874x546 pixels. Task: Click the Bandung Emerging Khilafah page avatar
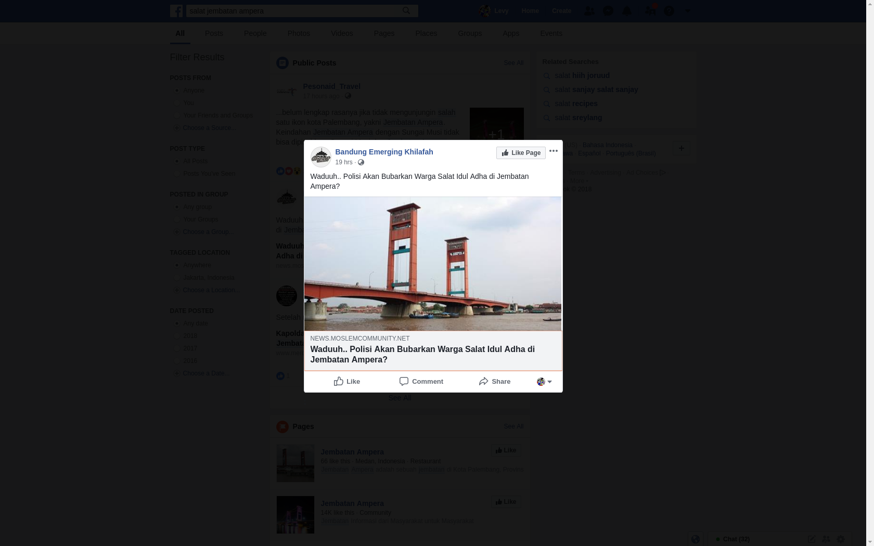point(320,157)
